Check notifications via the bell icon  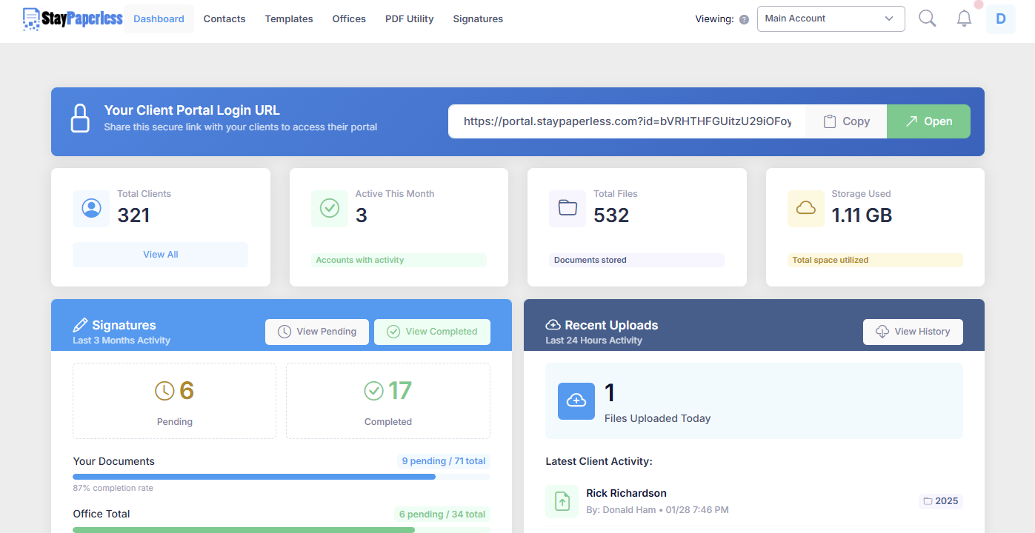964,18
